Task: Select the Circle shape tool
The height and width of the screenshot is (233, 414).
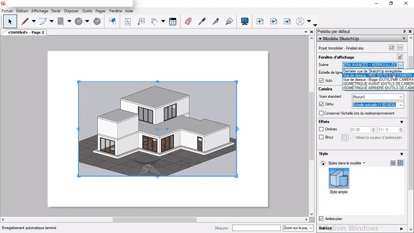Action: [78, 21]
